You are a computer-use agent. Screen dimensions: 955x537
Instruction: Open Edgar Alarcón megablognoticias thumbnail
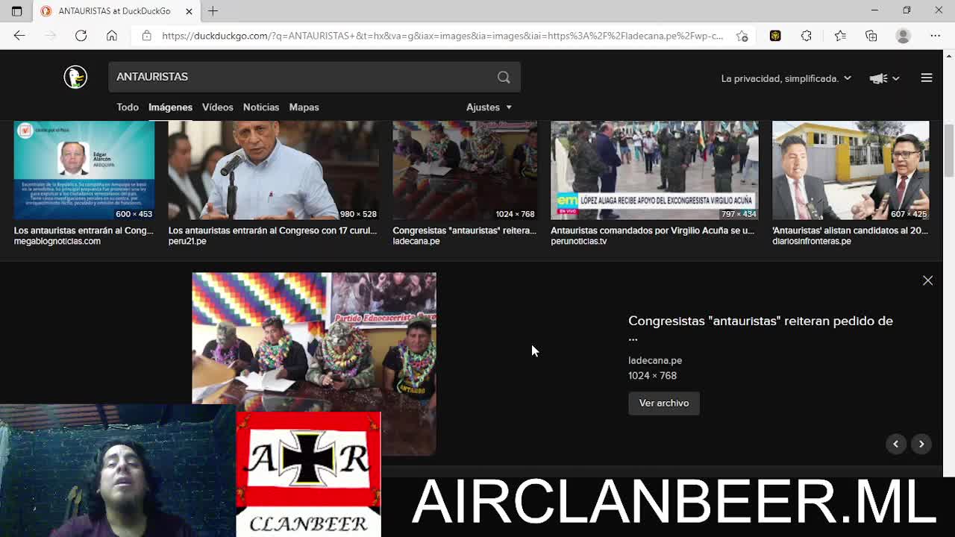(84, 171)
